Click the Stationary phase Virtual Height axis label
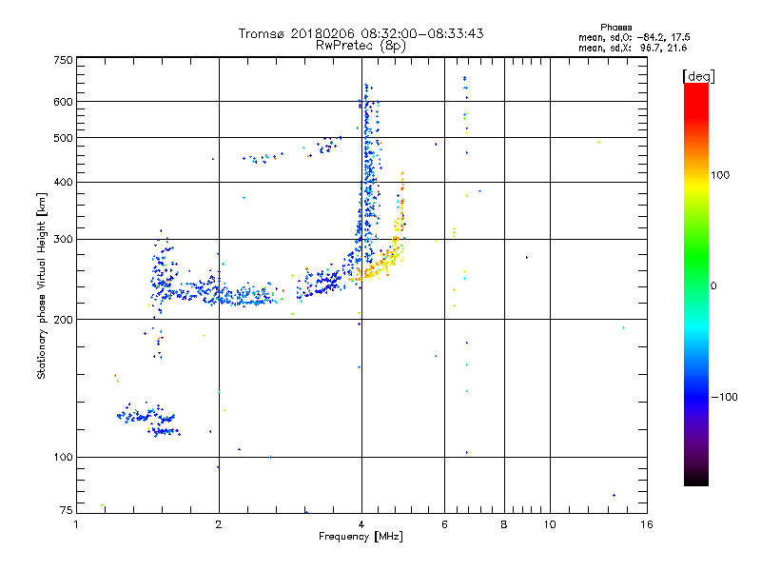 [x=42, y=285]
